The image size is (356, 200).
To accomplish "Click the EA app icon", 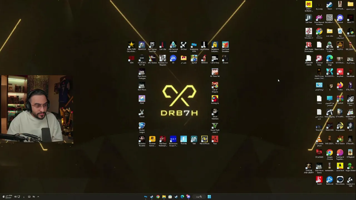I will pos(173,59).
